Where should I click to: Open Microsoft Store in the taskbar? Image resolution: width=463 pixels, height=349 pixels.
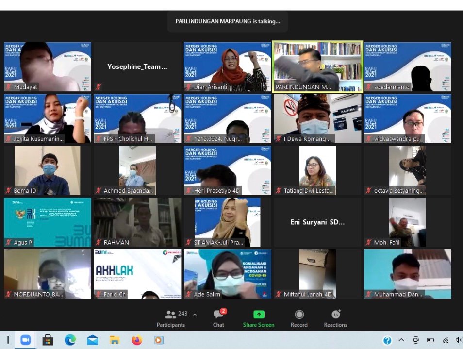click(48, 340)
